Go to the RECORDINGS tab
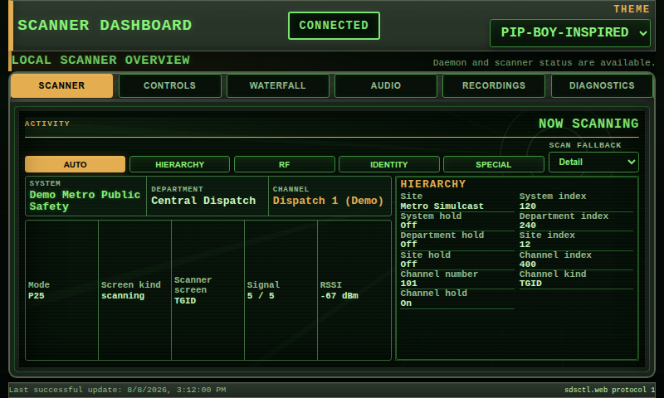This screenshot has height=398, width=664. (494, 85)
